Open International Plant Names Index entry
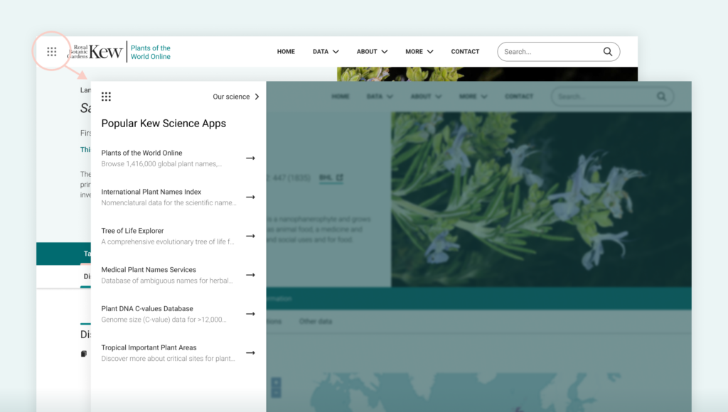728x412 pixels. pyautogui.click(x=178, y=197)
